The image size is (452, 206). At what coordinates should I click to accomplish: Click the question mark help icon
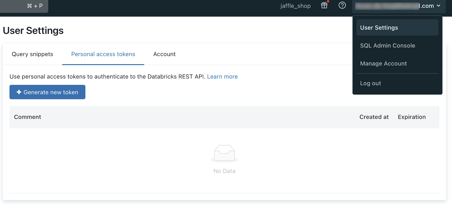coord(342,5)
